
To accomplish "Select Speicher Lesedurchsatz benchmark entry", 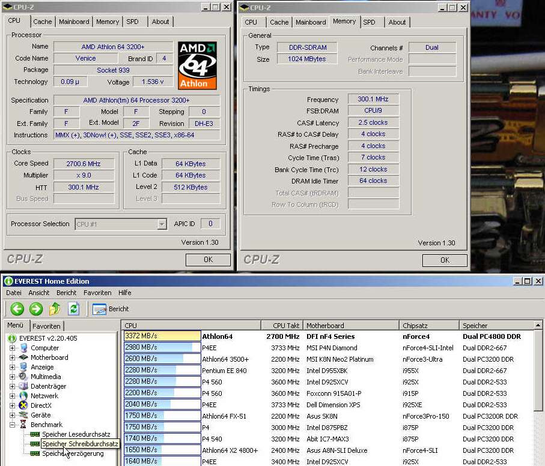I will click(x=76, y=434).
